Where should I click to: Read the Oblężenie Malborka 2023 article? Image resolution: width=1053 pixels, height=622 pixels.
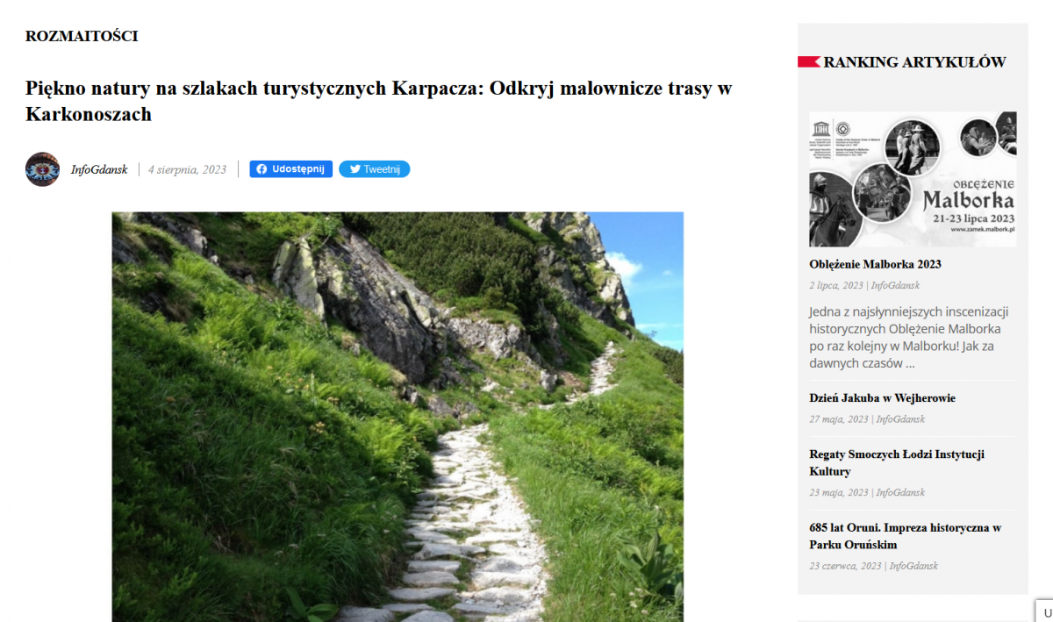[875, 264]
